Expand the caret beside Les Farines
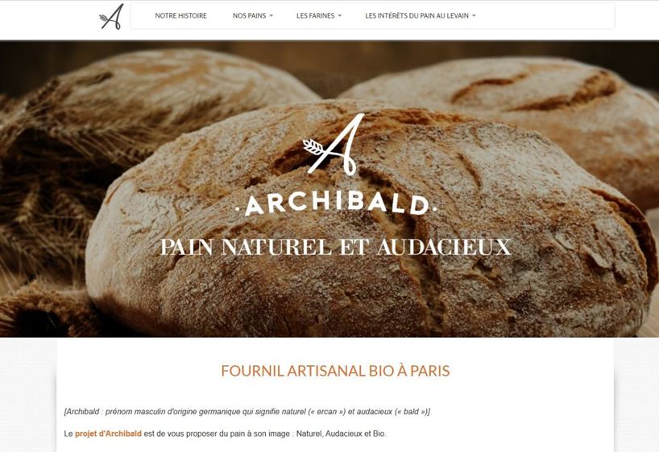659x452 pixels. click(340, 16)
